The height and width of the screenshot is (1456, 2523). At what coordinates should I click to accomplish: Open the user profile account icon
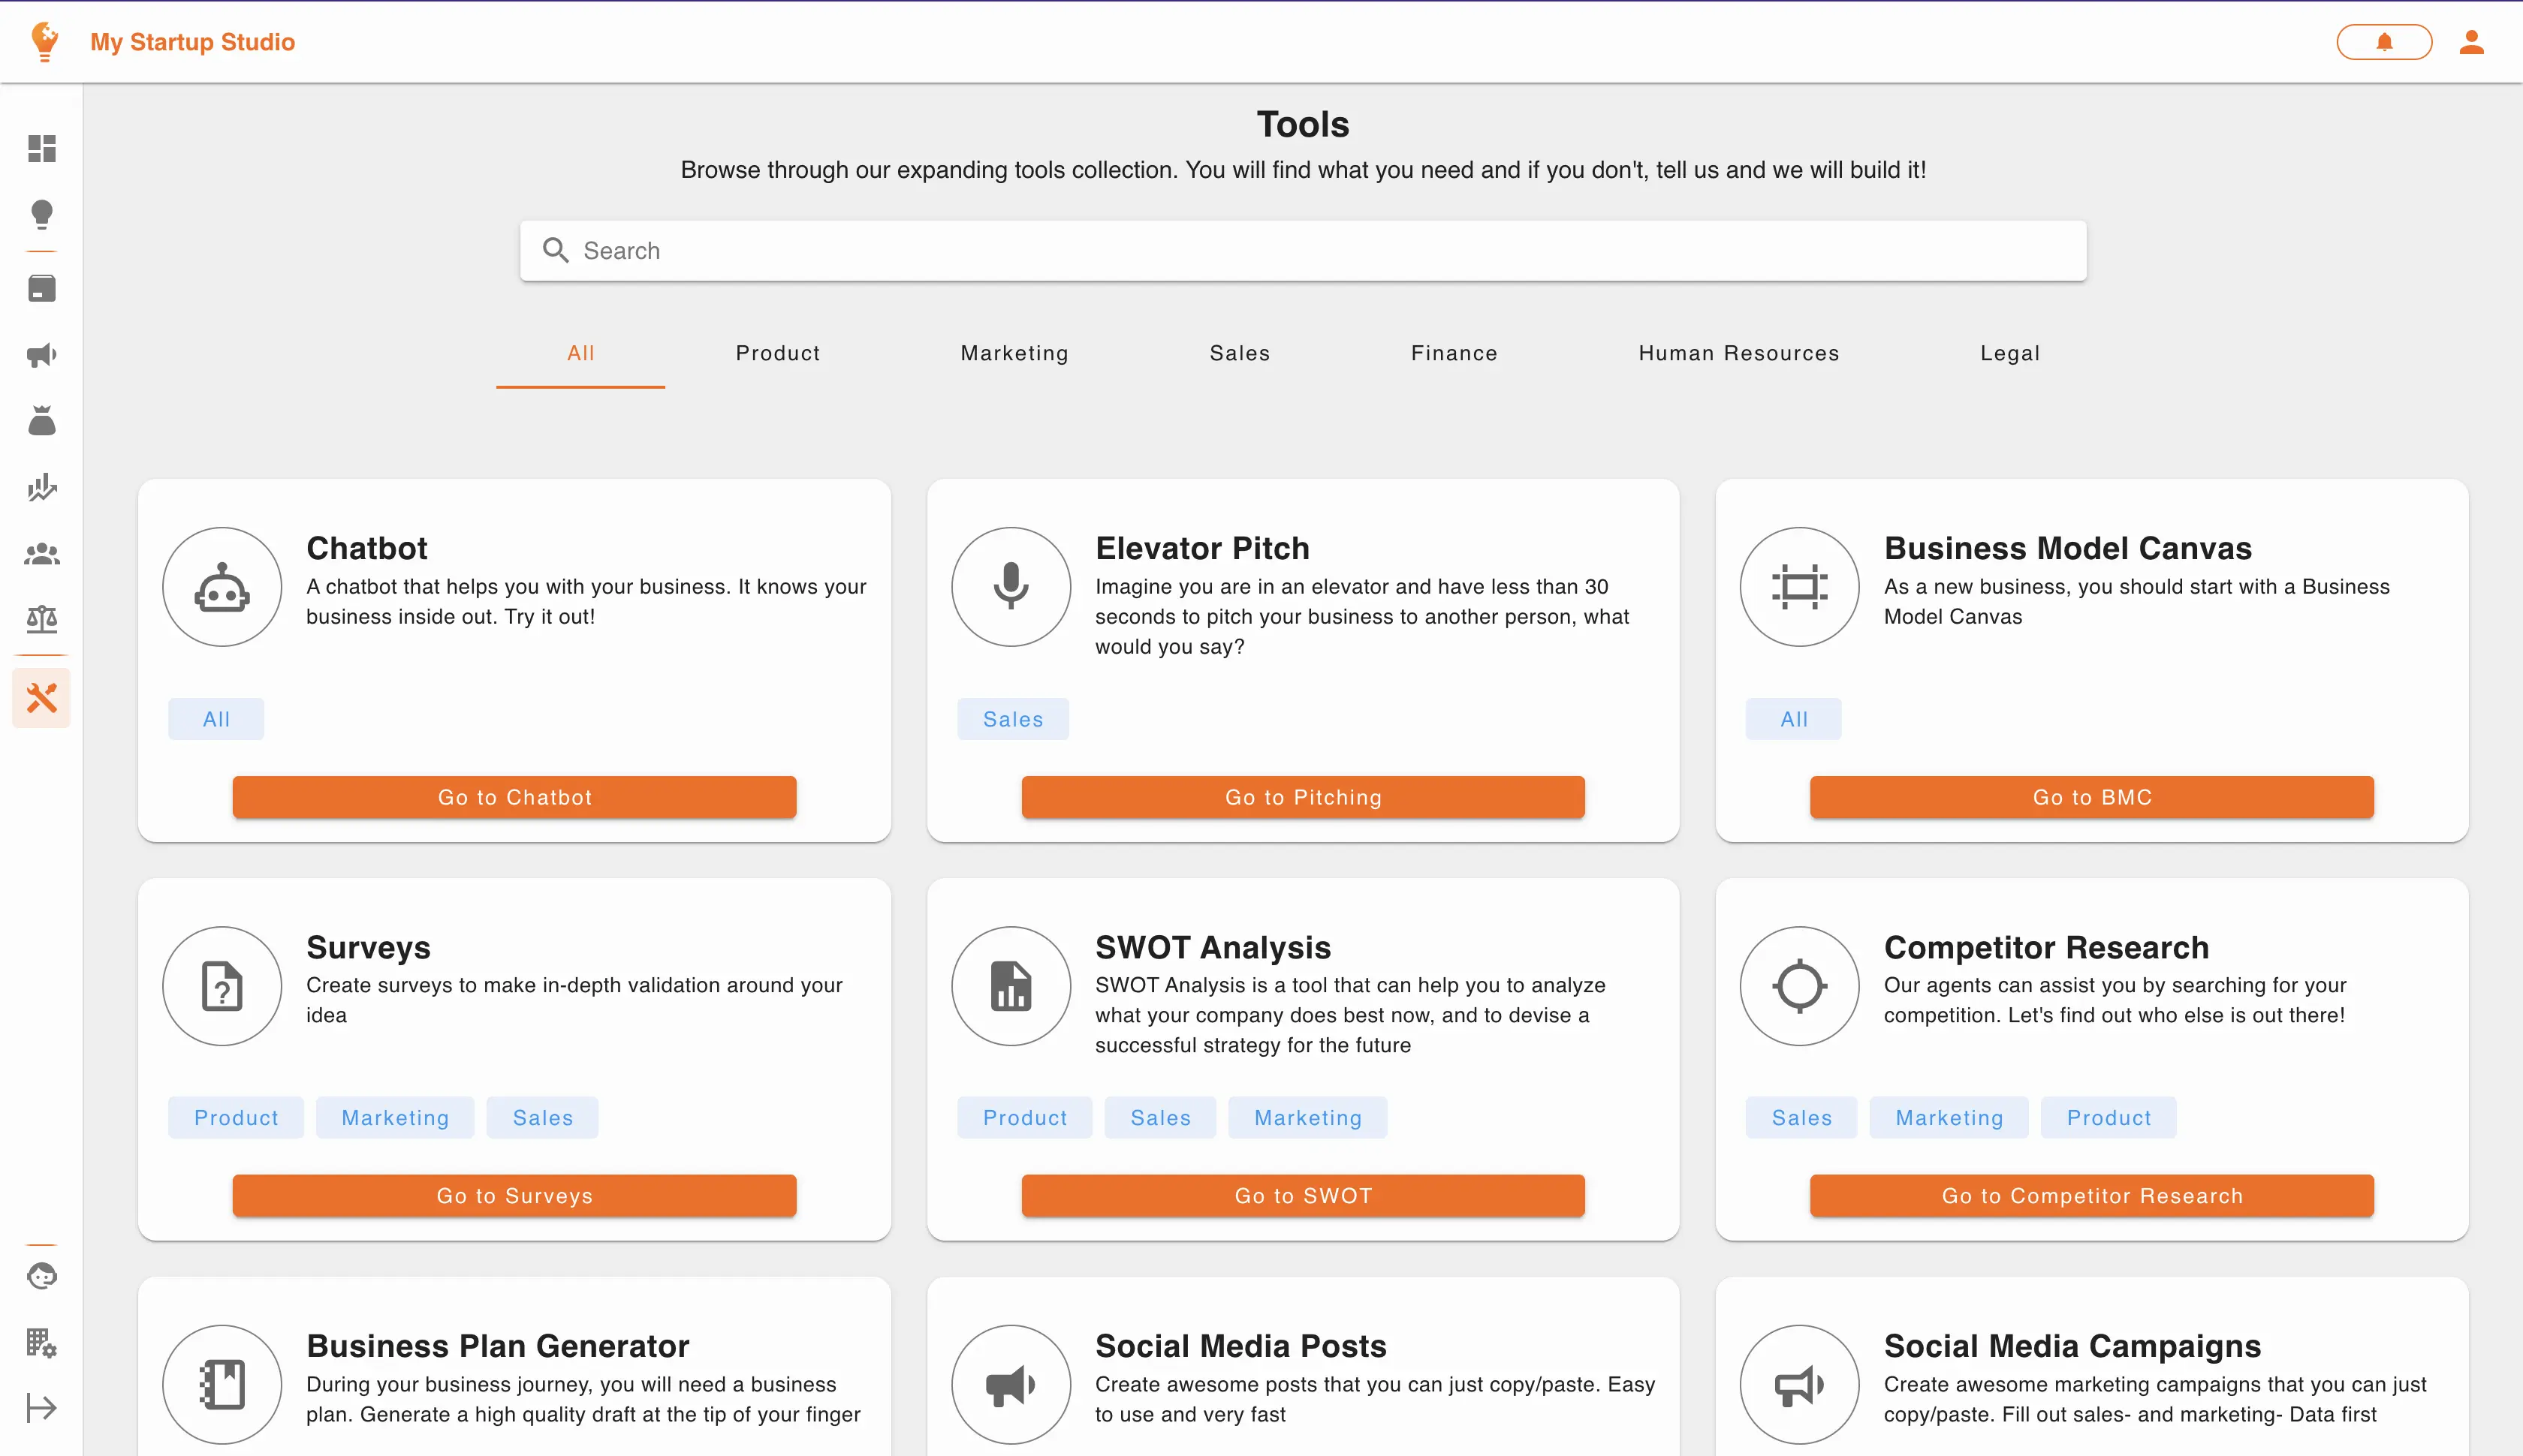pyautogui.click(x=2471, y=42)
